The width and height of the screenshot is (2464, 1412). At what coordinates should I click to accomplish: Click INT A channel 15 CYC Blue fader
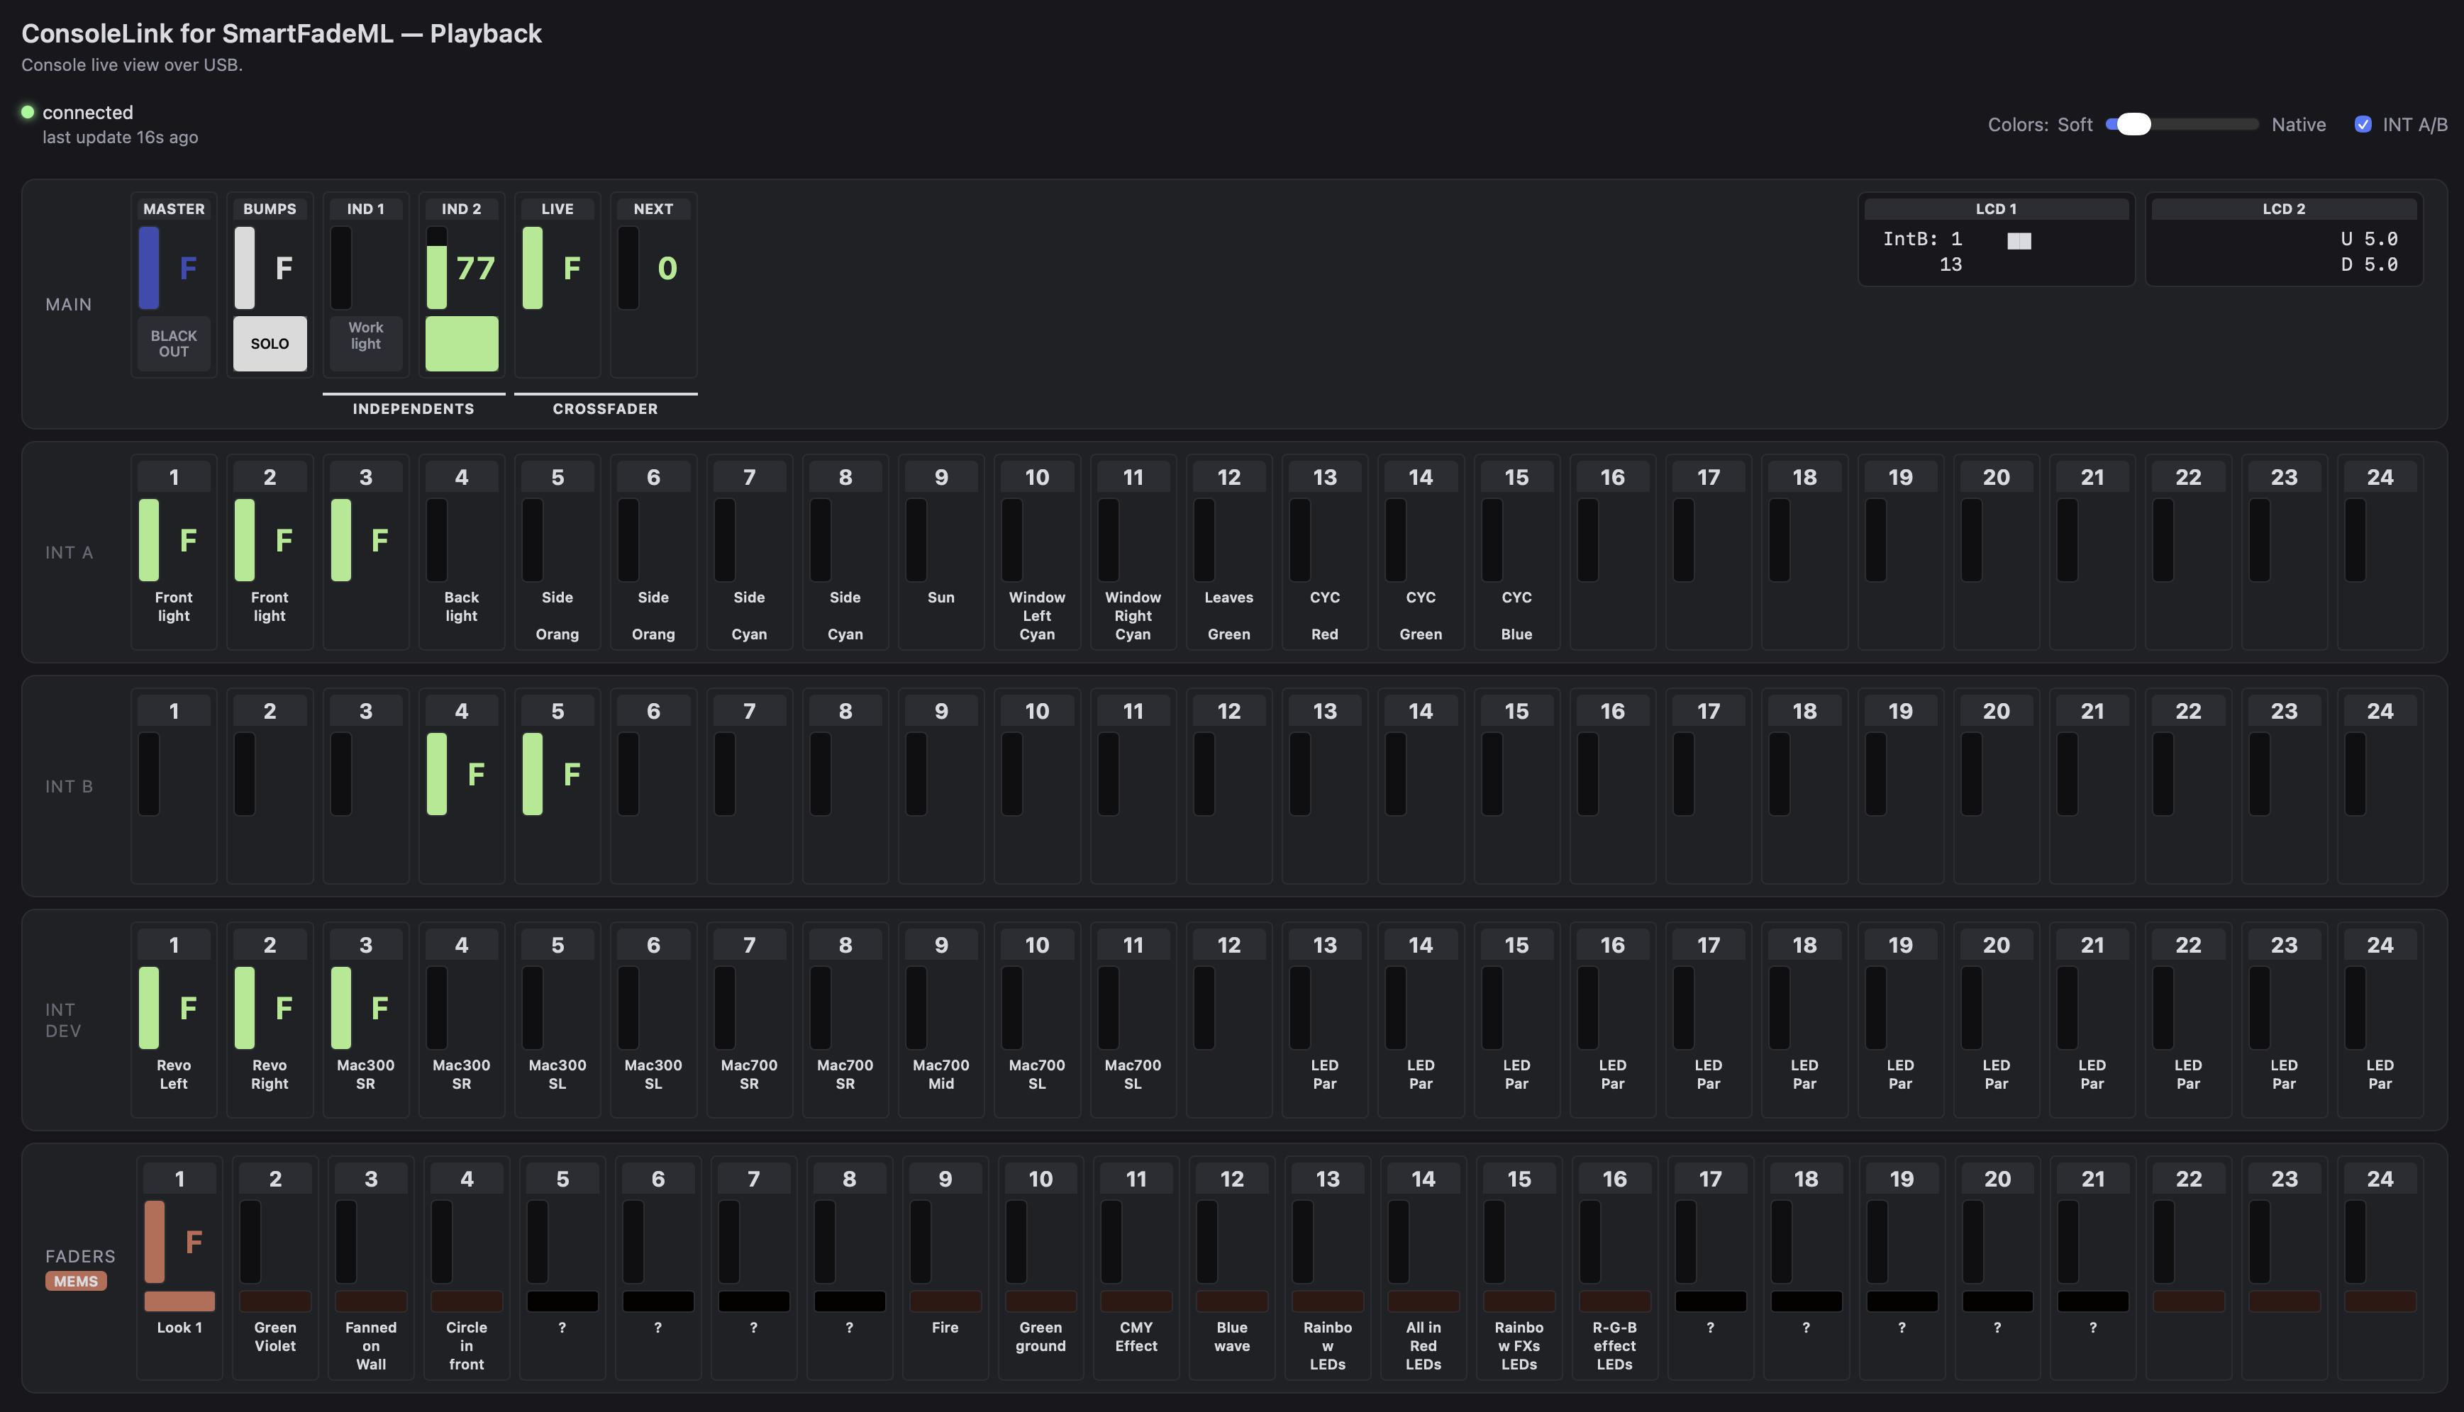pyautogui.click(x=1492, y=540)
